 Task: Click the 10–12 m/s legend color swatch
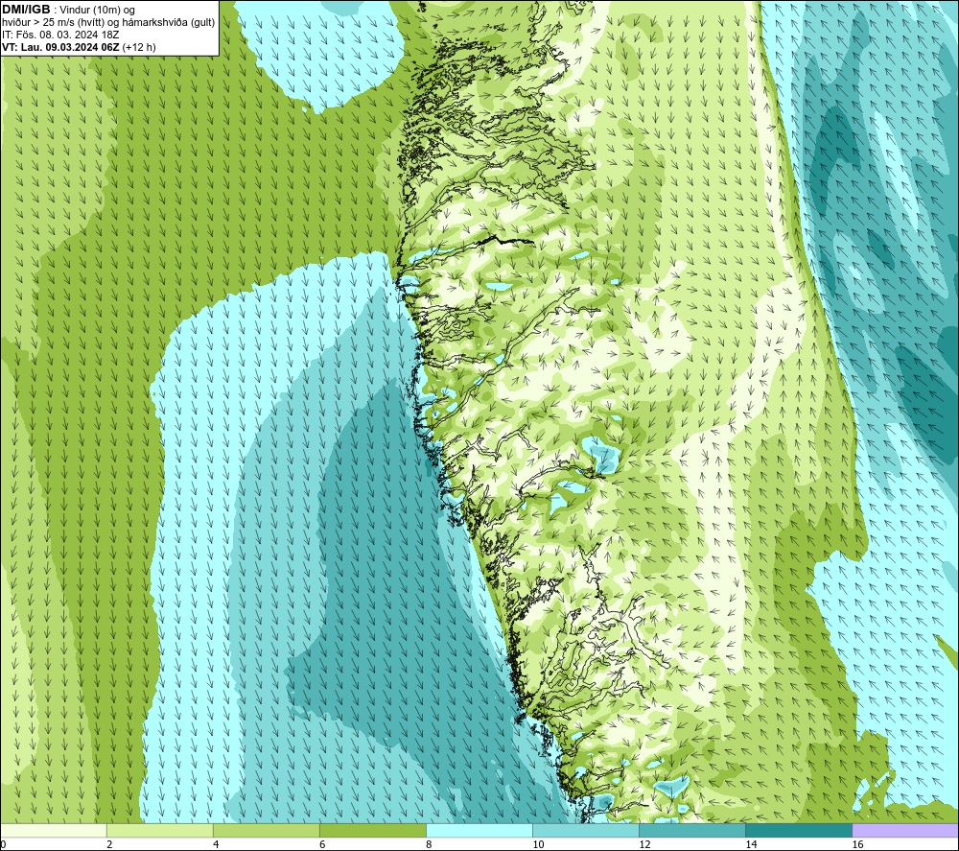[585, 831]
